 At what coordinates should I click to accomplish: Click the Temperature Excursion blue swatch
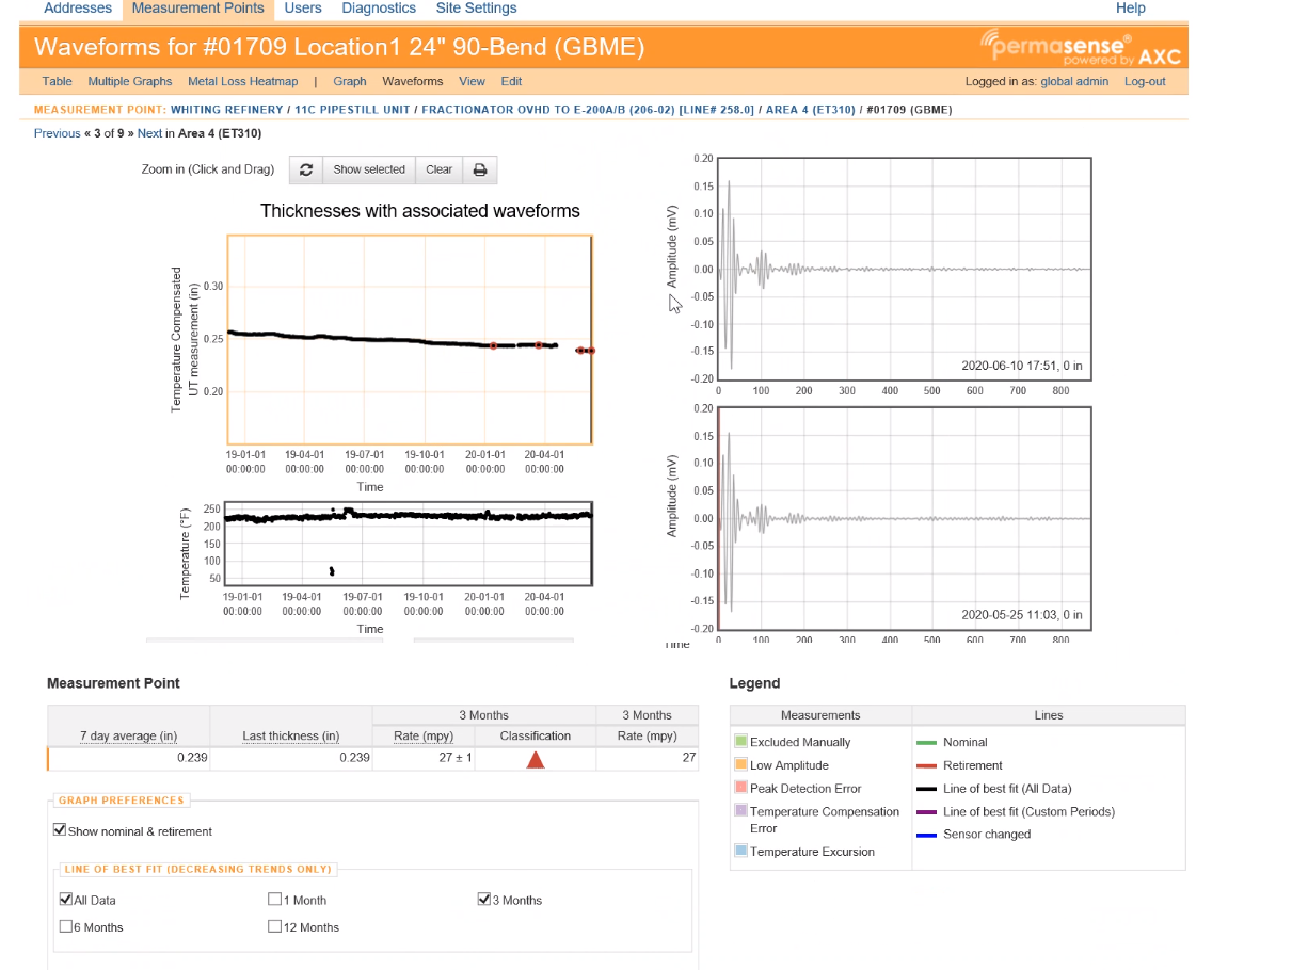(x=740, y=851)
